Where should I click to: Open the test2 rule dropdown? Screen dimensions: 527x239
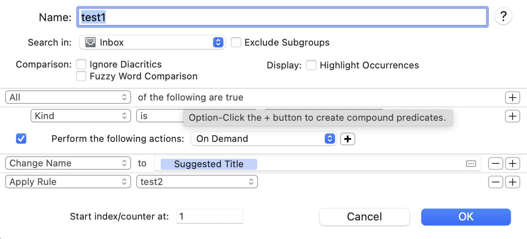click(197, 182)
